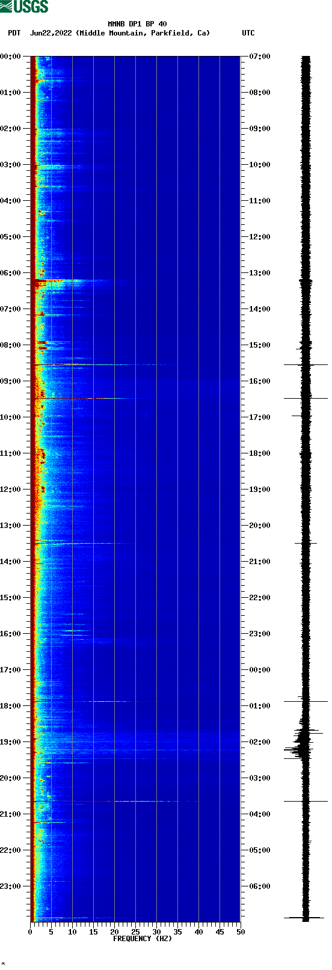Image resolution: width=332 pixels, height=970 pixels.
Task: Click the 13:00 PDT time label
Action: [11, 526]
